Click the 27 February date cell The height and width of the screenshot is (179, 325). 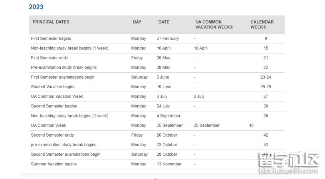pos(168,39)
